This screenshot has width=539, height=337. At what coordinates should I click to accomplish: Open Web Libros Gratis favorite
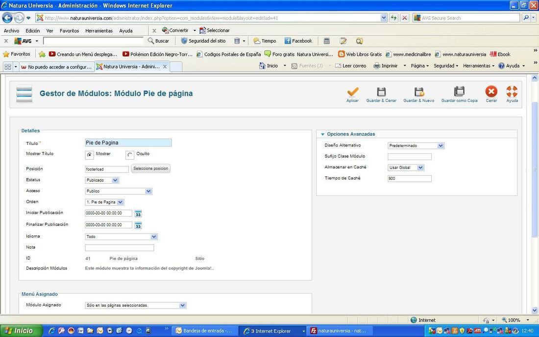360,54
